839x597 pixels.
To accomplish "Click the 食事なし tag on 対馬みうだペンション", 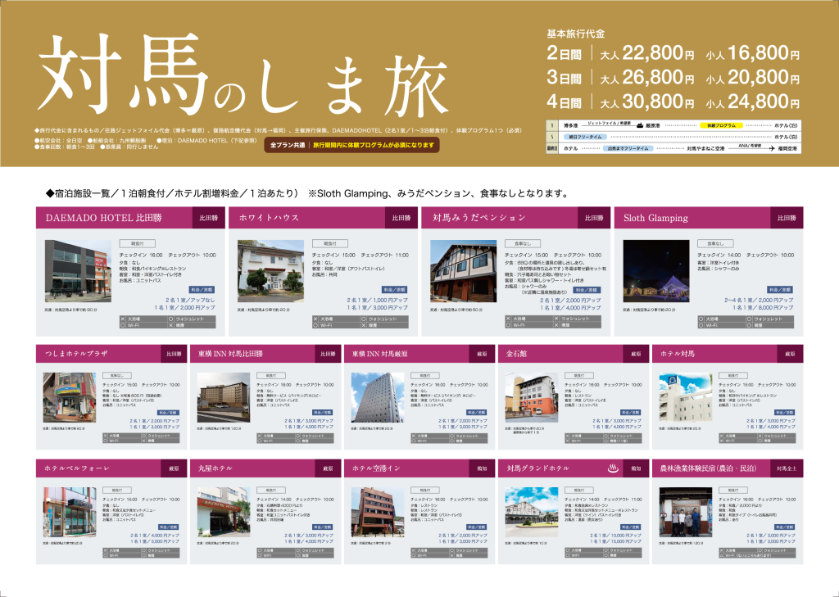I will tap(522, 243).
